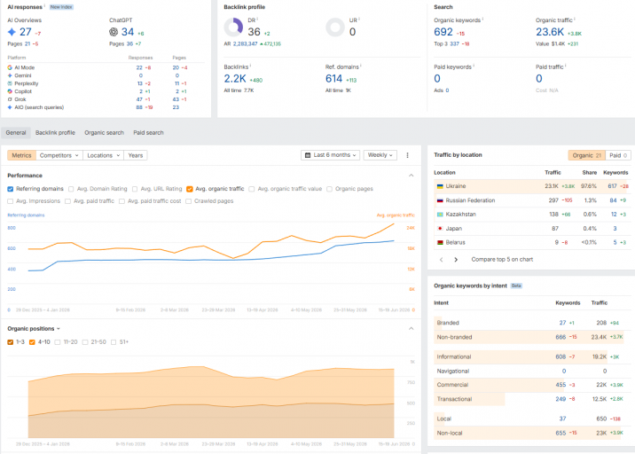Collapse the Performance section chevron
635x454 pixels.
click(x=411, y=176)
